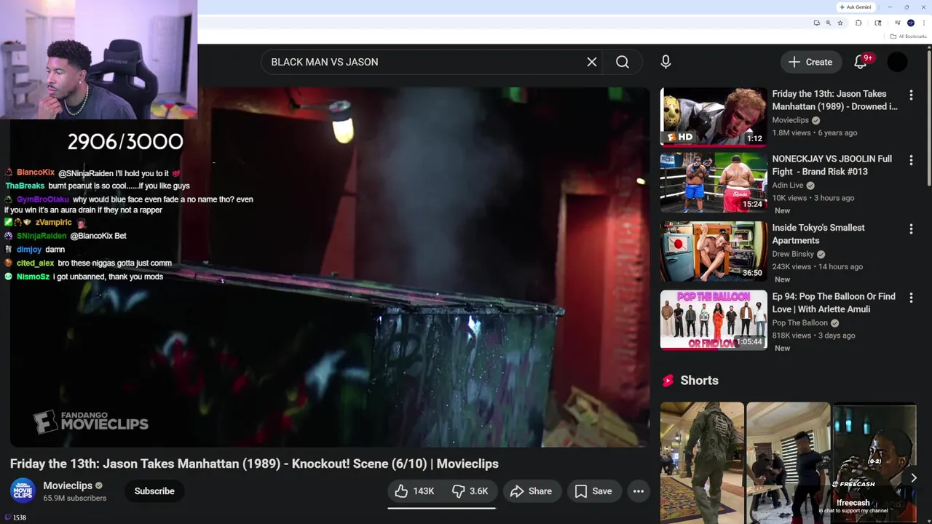932x524 pixels.
Task: Save the video to a playlist
Action: [x=594, y=491]
